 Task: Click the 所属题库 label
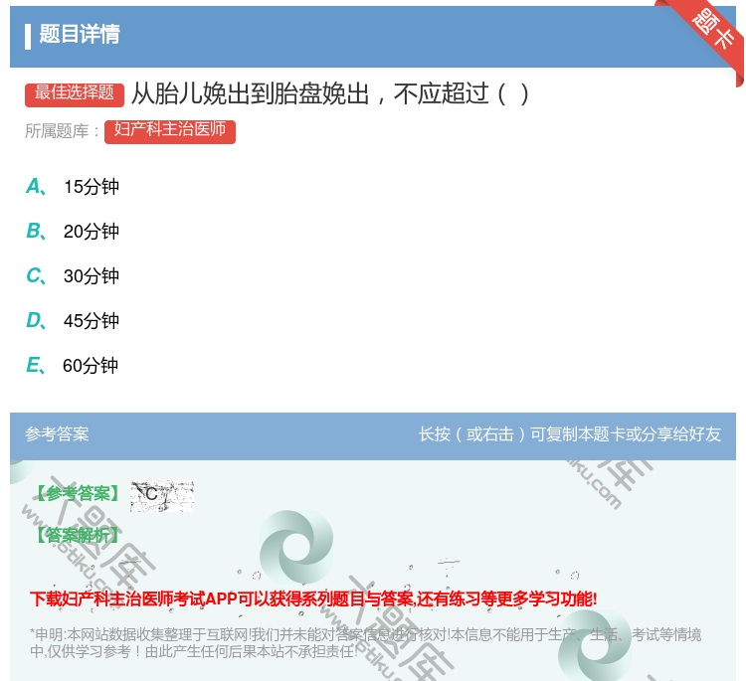point(62,131)
